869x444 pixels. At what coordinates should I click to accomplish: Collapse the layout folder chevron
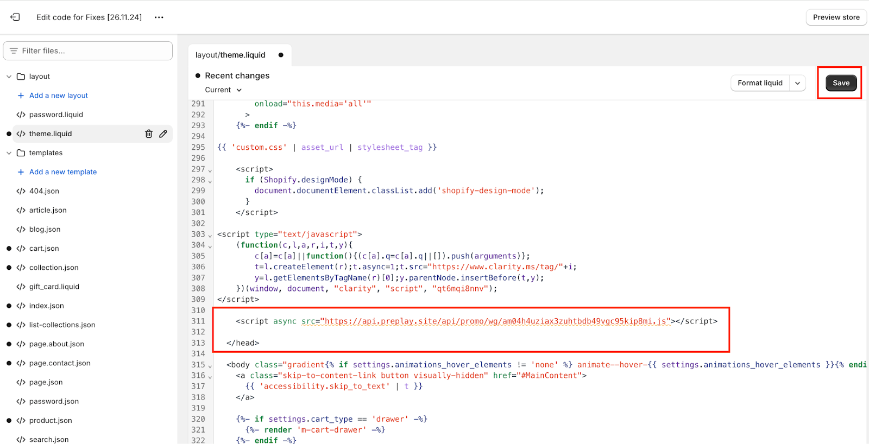tap(9, 77)
